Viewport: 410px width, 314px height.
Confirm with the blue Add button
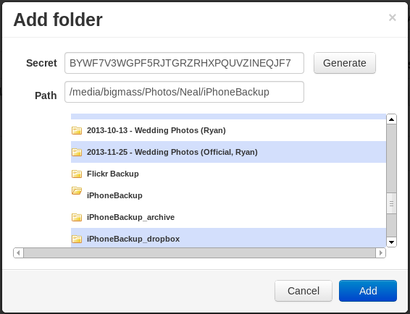click(368, 291)
